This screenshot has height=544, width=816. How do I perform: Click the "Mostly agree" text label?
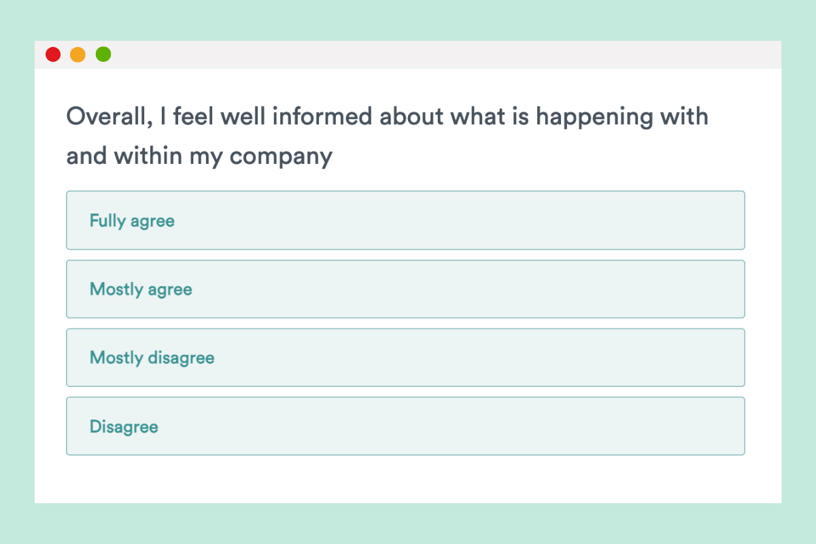[141, 290]
